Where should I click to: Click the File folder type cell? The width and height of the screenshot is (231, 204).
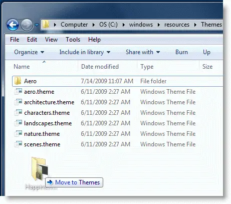click(153, 81)
